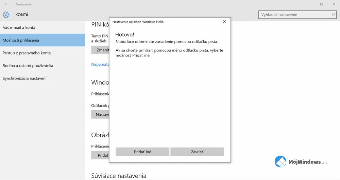
Task: Click the Pridať iné button in dialog
Action: [142, 152]
